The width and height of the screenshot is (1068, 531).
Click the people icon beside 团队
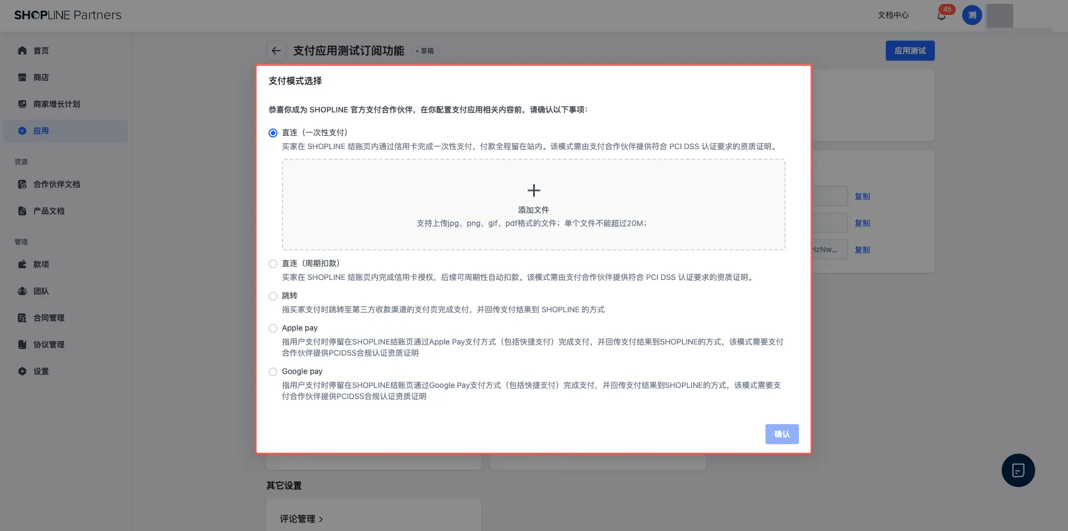[x=22, y=291]
